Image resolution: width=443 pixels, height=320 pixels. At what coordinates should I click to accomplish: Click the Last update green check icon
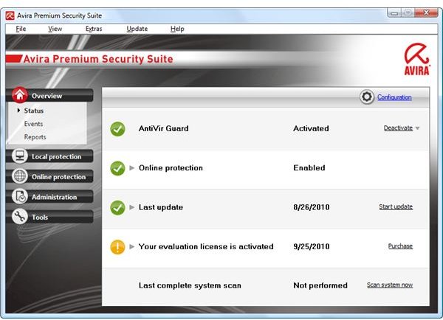click(x=117, y=208)
